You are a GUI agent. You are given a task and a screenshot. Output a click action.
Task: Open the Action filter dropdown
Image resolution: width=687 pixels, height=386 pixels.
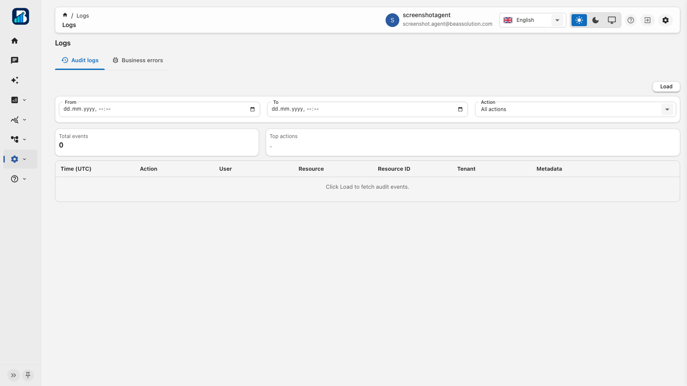coord(575,109)
